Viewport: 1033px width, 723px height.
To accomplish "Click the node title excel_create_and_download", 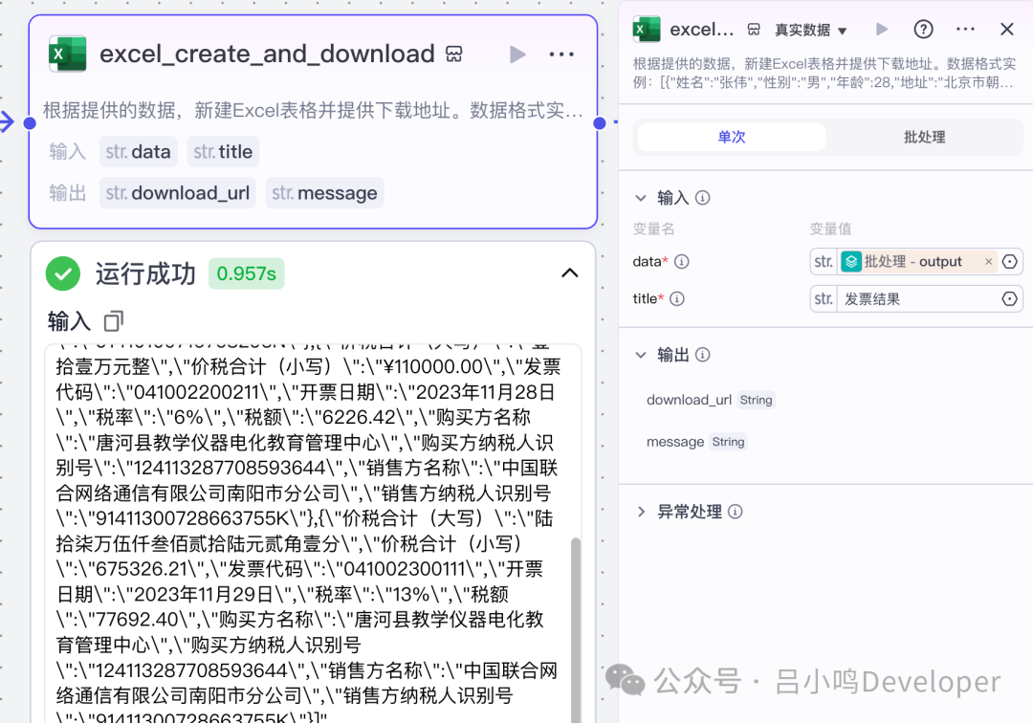I will (267, 54).
